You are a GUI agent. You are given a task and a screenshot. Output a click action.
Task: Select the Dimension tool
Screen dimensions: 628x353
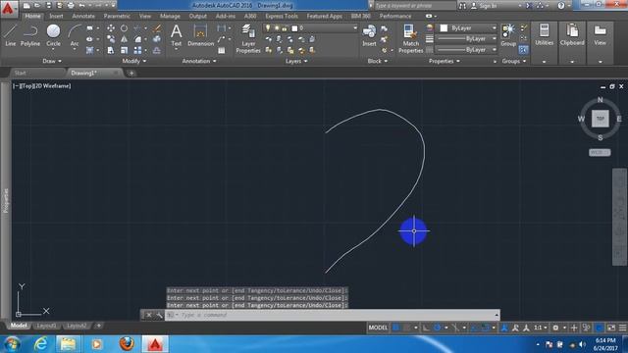200,35
